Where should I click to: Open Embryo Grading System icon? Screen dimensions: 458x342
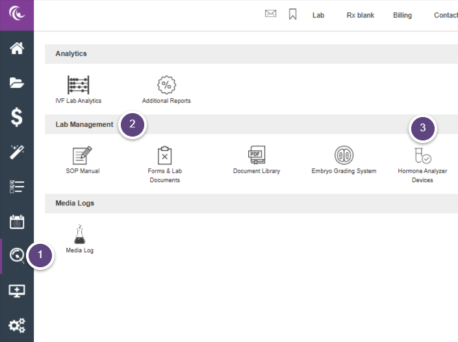(344, 155)
